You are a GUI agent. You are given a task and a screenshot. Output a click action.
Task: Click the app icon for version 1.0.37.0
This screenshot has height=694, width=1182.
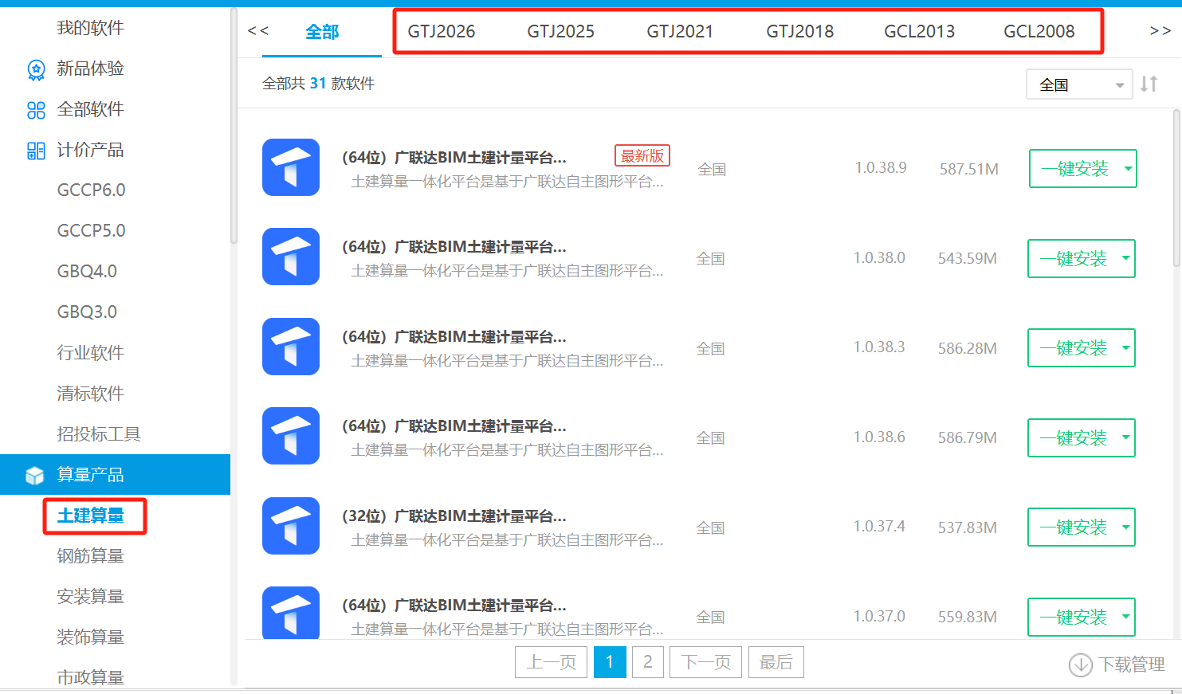[291, 612]
